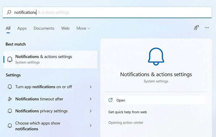Click the Opening action center help link
This screenshot has height=137, width=216.
tap(126, 123)
